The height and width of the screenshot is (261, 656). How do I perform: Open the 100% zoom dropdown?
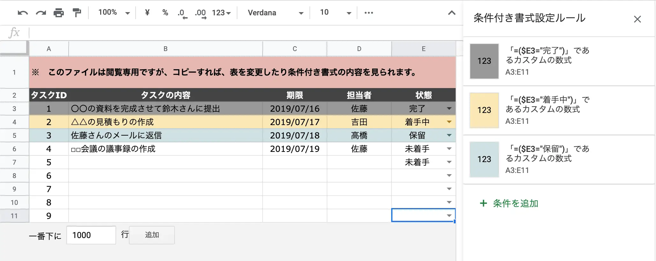114,12
